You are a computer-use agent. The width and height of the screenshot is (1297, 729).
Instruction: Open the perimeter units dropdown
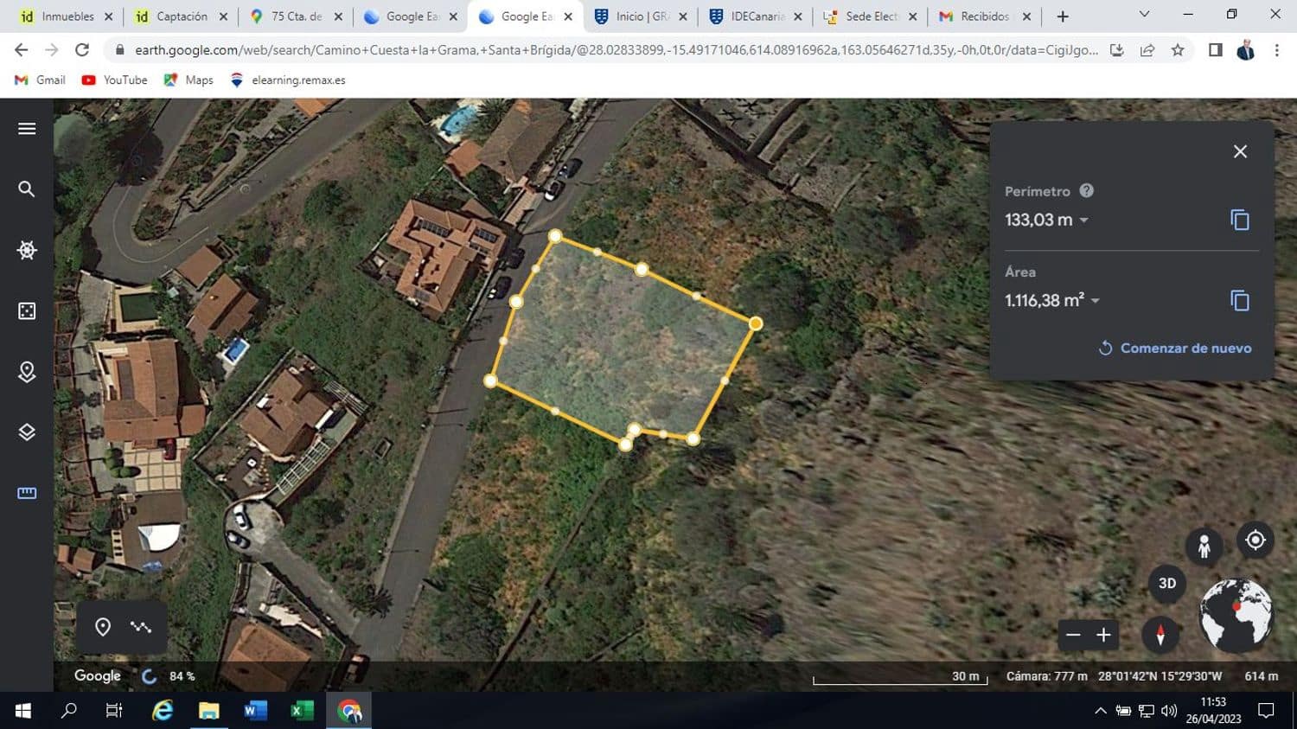click(x=1085, y=220)
